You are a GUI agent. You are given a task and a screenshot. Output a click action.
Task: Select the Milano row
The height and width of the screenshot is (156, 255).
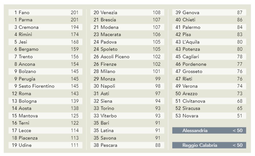pos(127,71)
